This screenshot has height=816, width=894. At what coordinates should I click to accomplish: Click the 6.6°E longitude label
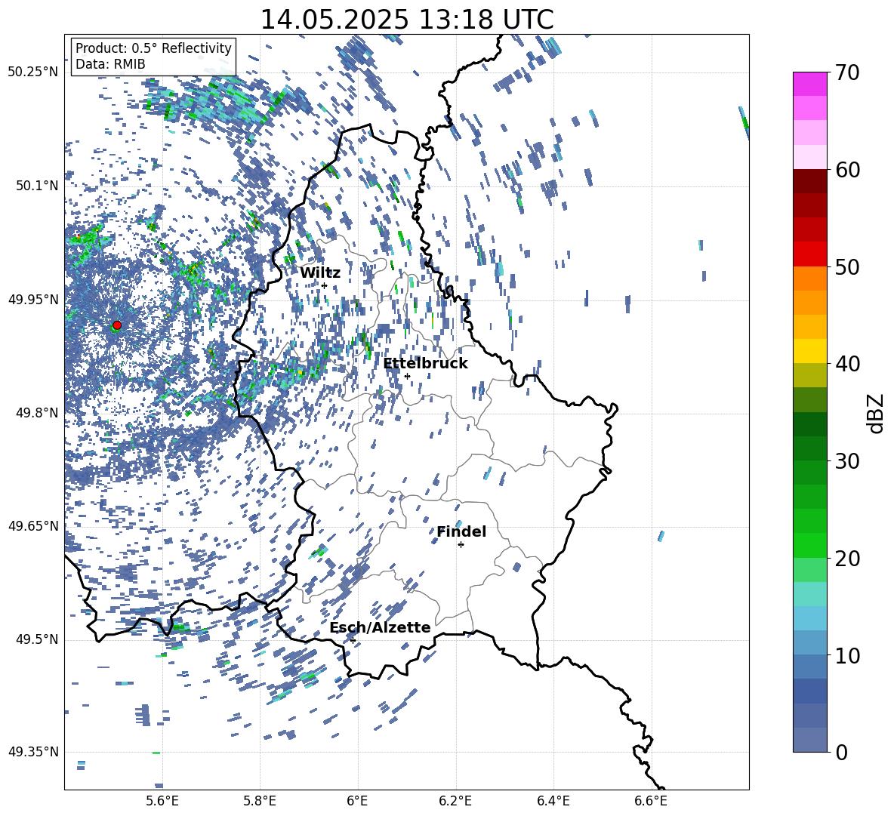tap(651, 801)
